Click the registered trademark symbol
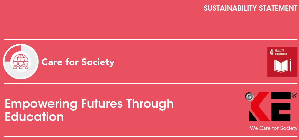This screenshot has height=140, width=299. click(x=294, y=95)
